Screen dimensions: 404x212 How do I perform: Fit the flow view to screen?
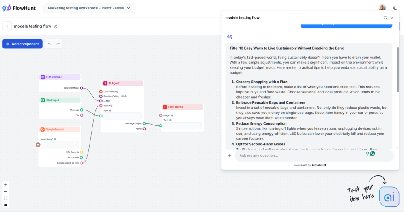coord(6,198)
